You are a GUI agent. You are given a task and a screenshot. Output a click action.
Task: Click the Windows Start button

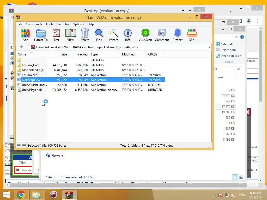[6, 195]
